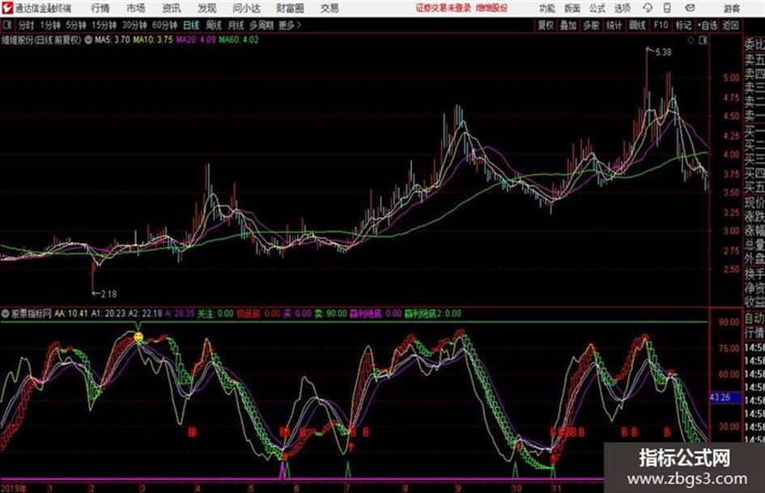Image resolution: width=765 pixels, height=493 pixels.
Task: Click the 2019年 label on time axis
Action: coord(14,488)
